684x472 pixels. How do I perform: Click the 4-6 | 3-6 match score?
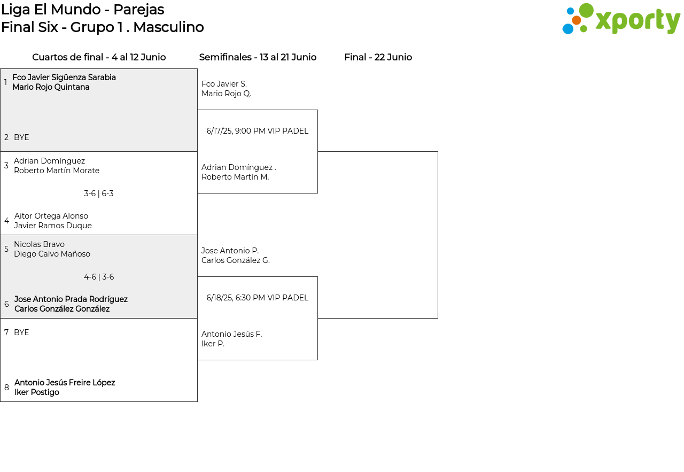(x=99, y=277)
